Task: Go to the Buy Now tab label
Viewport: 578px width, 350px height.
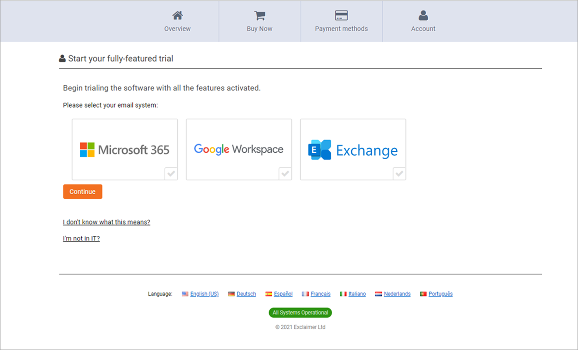Action: 260,29
